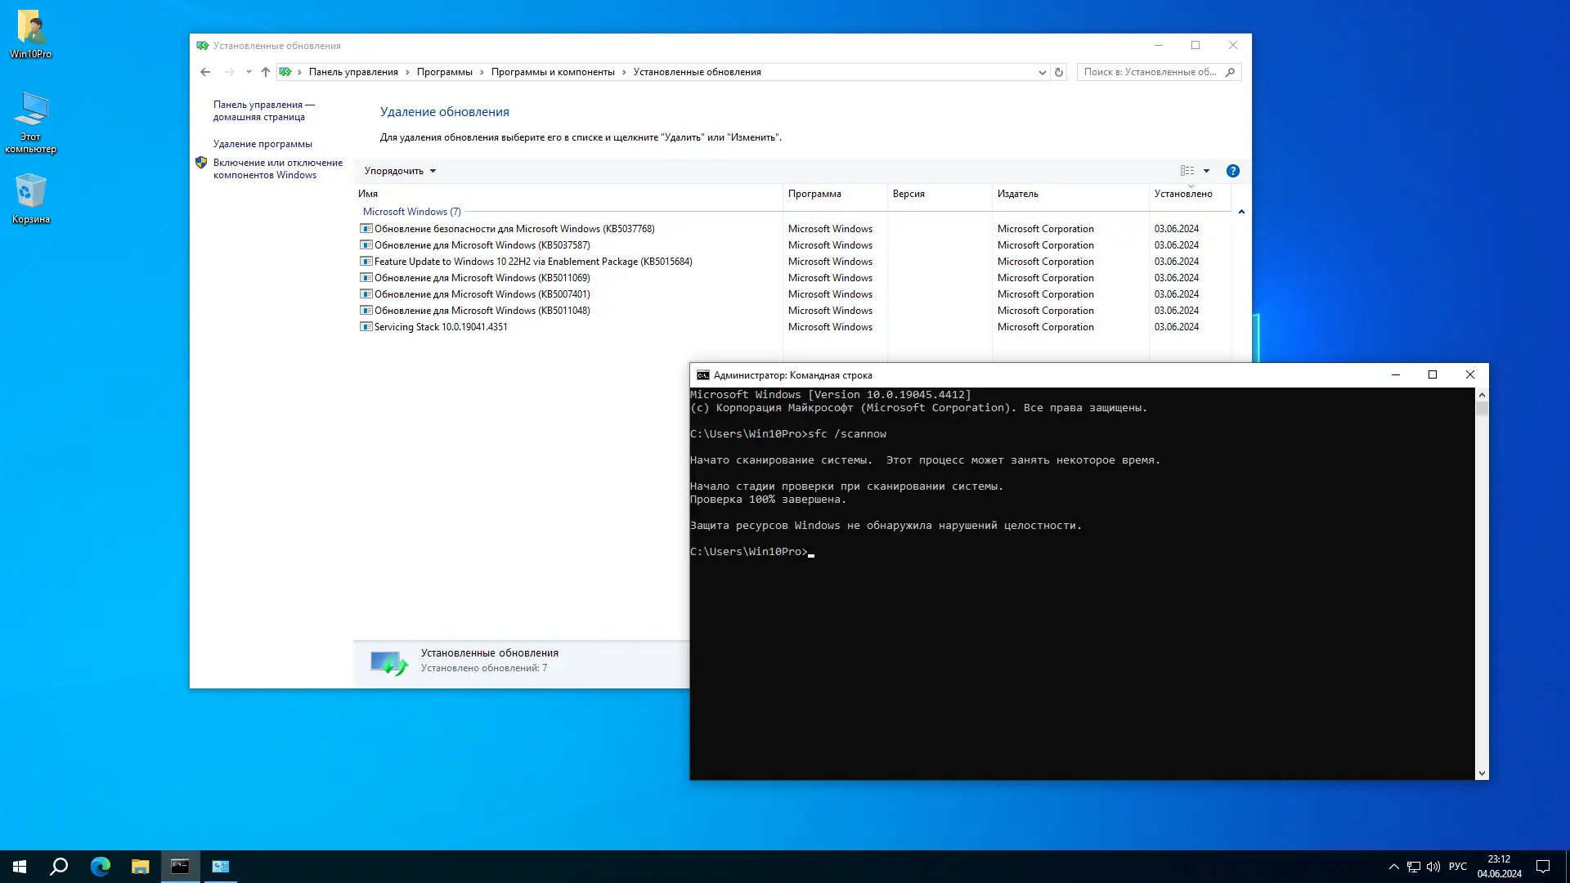The height and width of the screenshot is (883, 1570).
Task: Click the Программы breadcrumb
Action: coord(444,72)
